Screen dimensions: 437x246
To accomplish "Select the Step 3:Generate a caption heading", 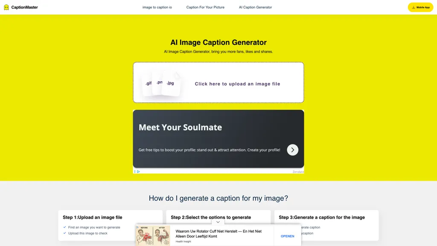I will pos(322,217).
